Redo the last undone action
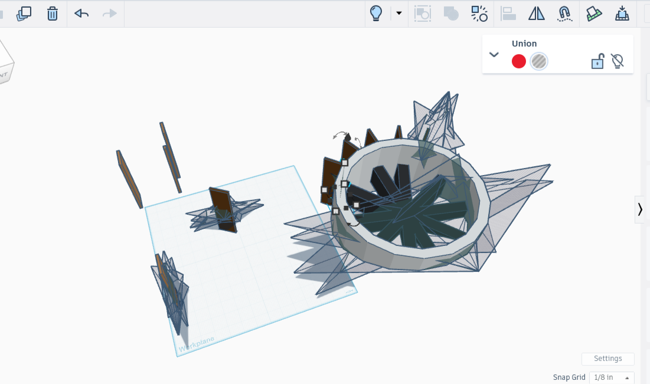This screenshot has width=650, height=384. click(109, 14)
